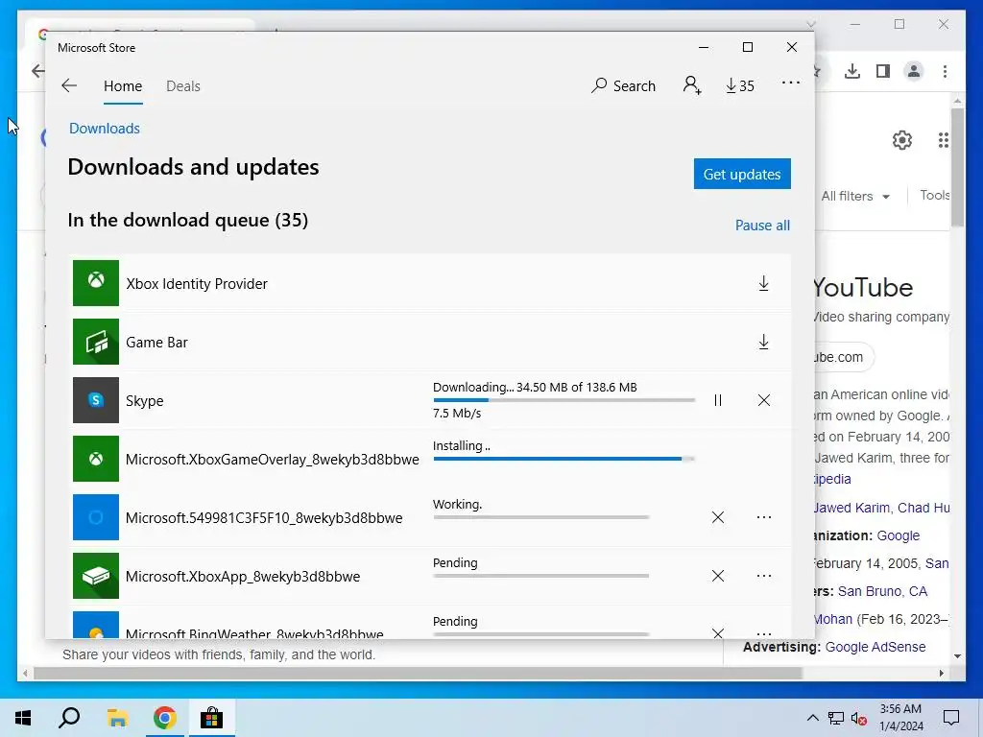Click the Skype download progress bar
The width and height of the screenshot is (983, 737).
(x=564, y=400)
